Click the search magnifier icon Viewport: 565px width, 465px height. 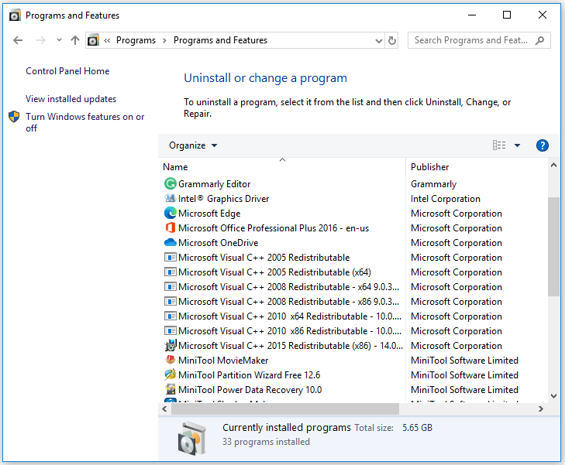pyautogui.click(x=539, y=40)
